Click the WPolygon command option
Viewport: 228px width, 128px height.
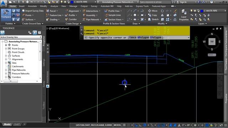(x=143, y=37)
